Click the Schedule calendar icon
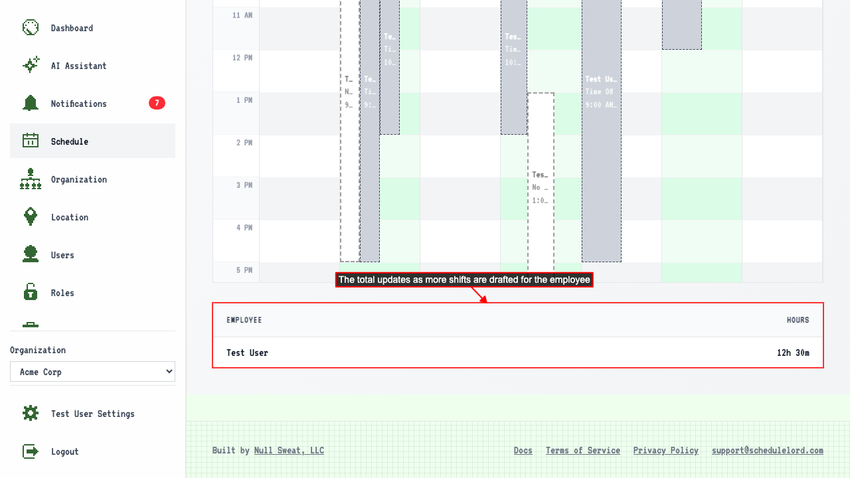This screenshot has height=478, width=850. 31,141
